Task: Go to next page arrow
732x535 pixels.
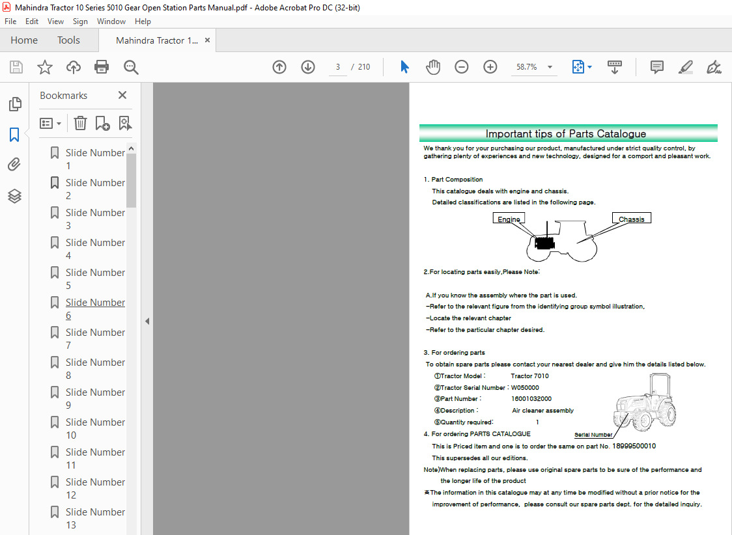Action: (x=307, y=67)
